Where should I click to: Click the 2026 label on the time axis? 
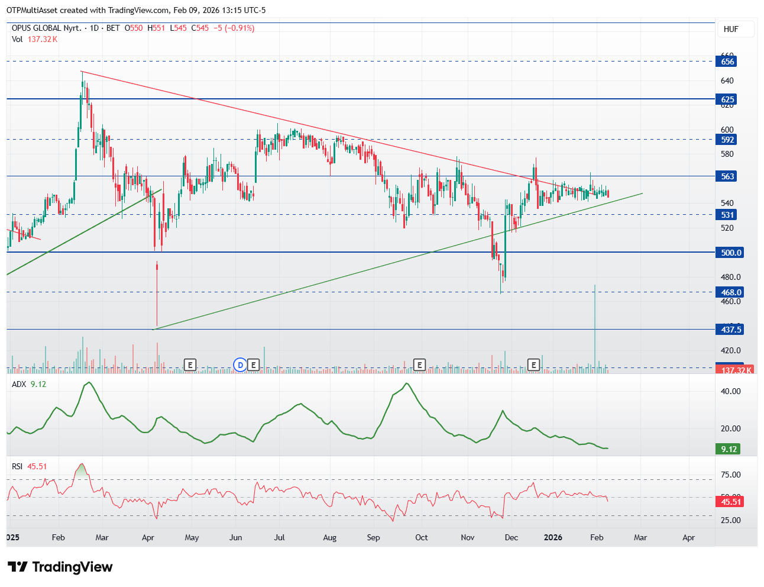[553, 537]
